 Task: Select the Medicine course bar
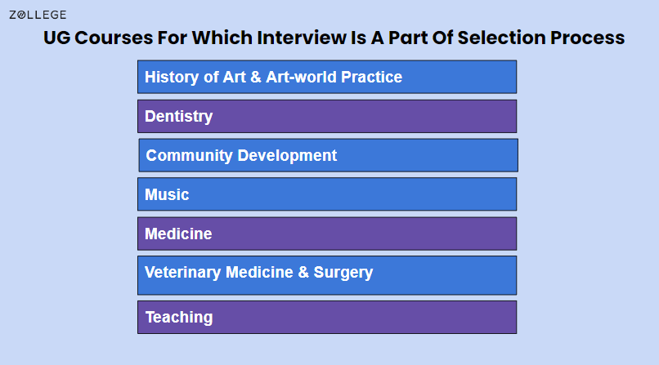click(x=327, y=234)
